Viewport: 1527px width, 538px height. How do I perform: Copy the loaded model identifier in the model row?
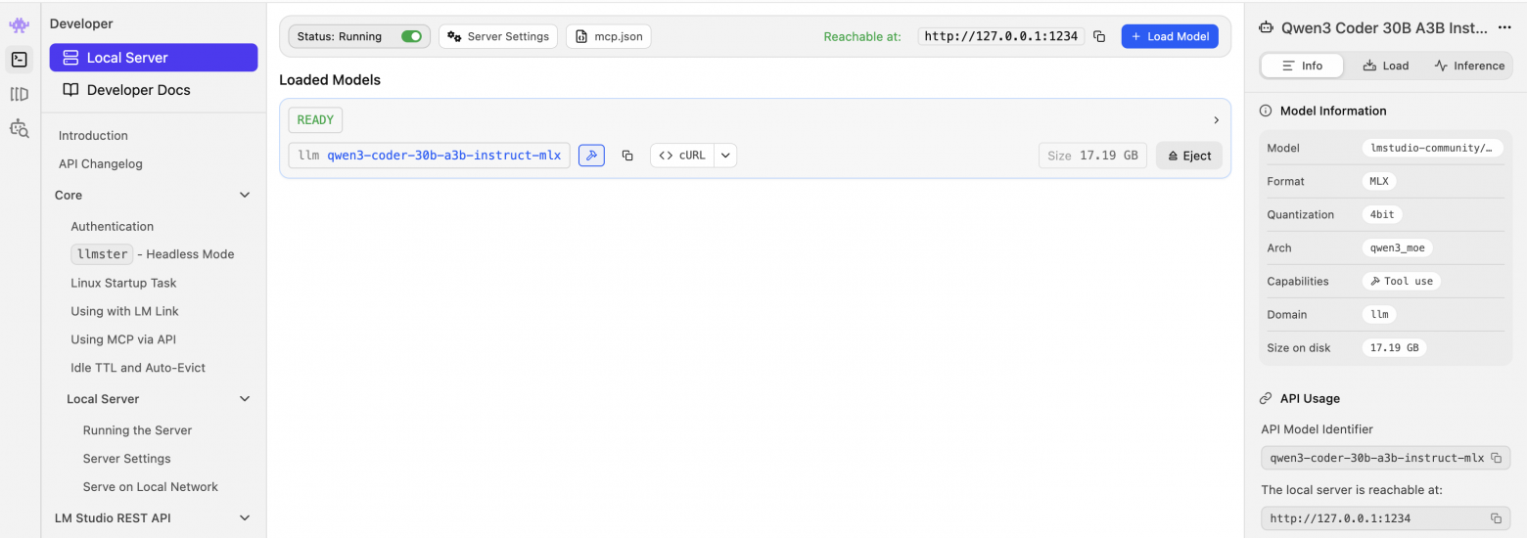[x=627, y=156]
